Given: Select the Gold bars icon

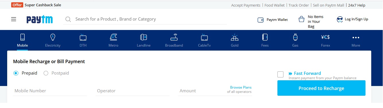Looking at the screenshot, I should (x=235, y=37).
